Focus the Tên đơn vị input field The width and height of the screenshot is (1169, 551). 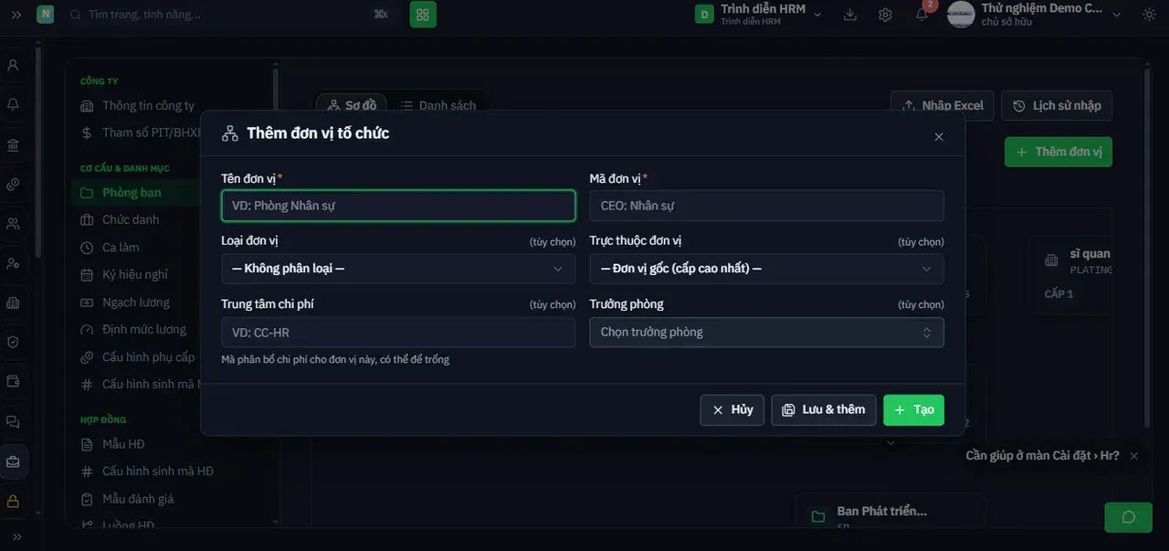[x=398, y=206]
